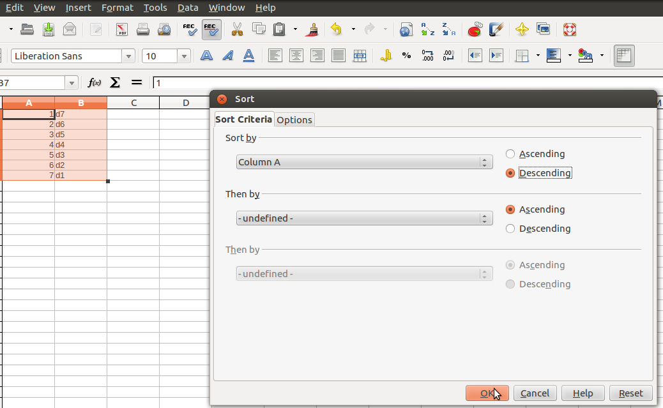
Task: Apply Percent number format icon
Action: click(x=406, y=56)
